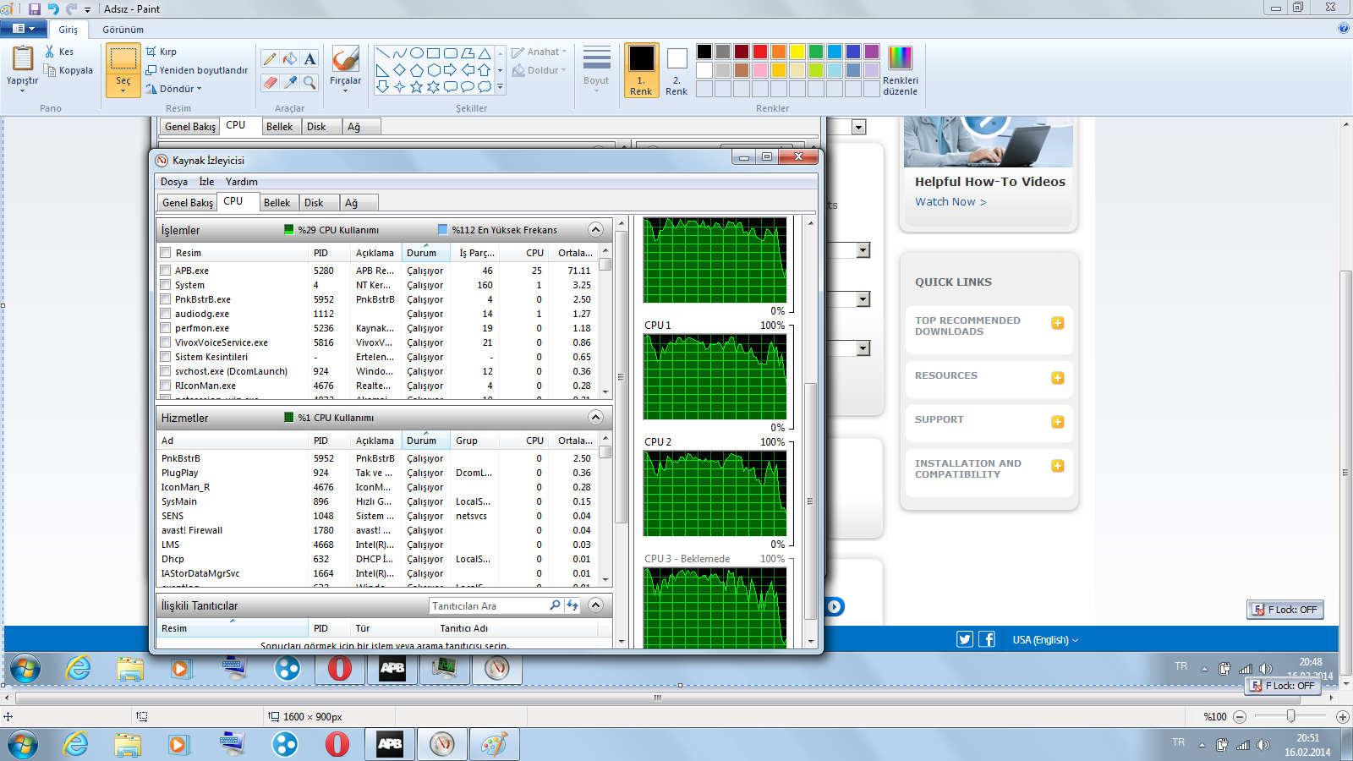Viewport: 1353px width, 761px height.
Task: Select the Eraser tool
Action: (270, 82)
